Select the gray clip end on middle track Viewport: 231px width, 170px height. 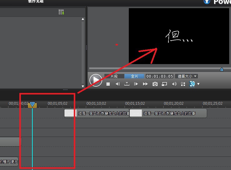[11, 142]
